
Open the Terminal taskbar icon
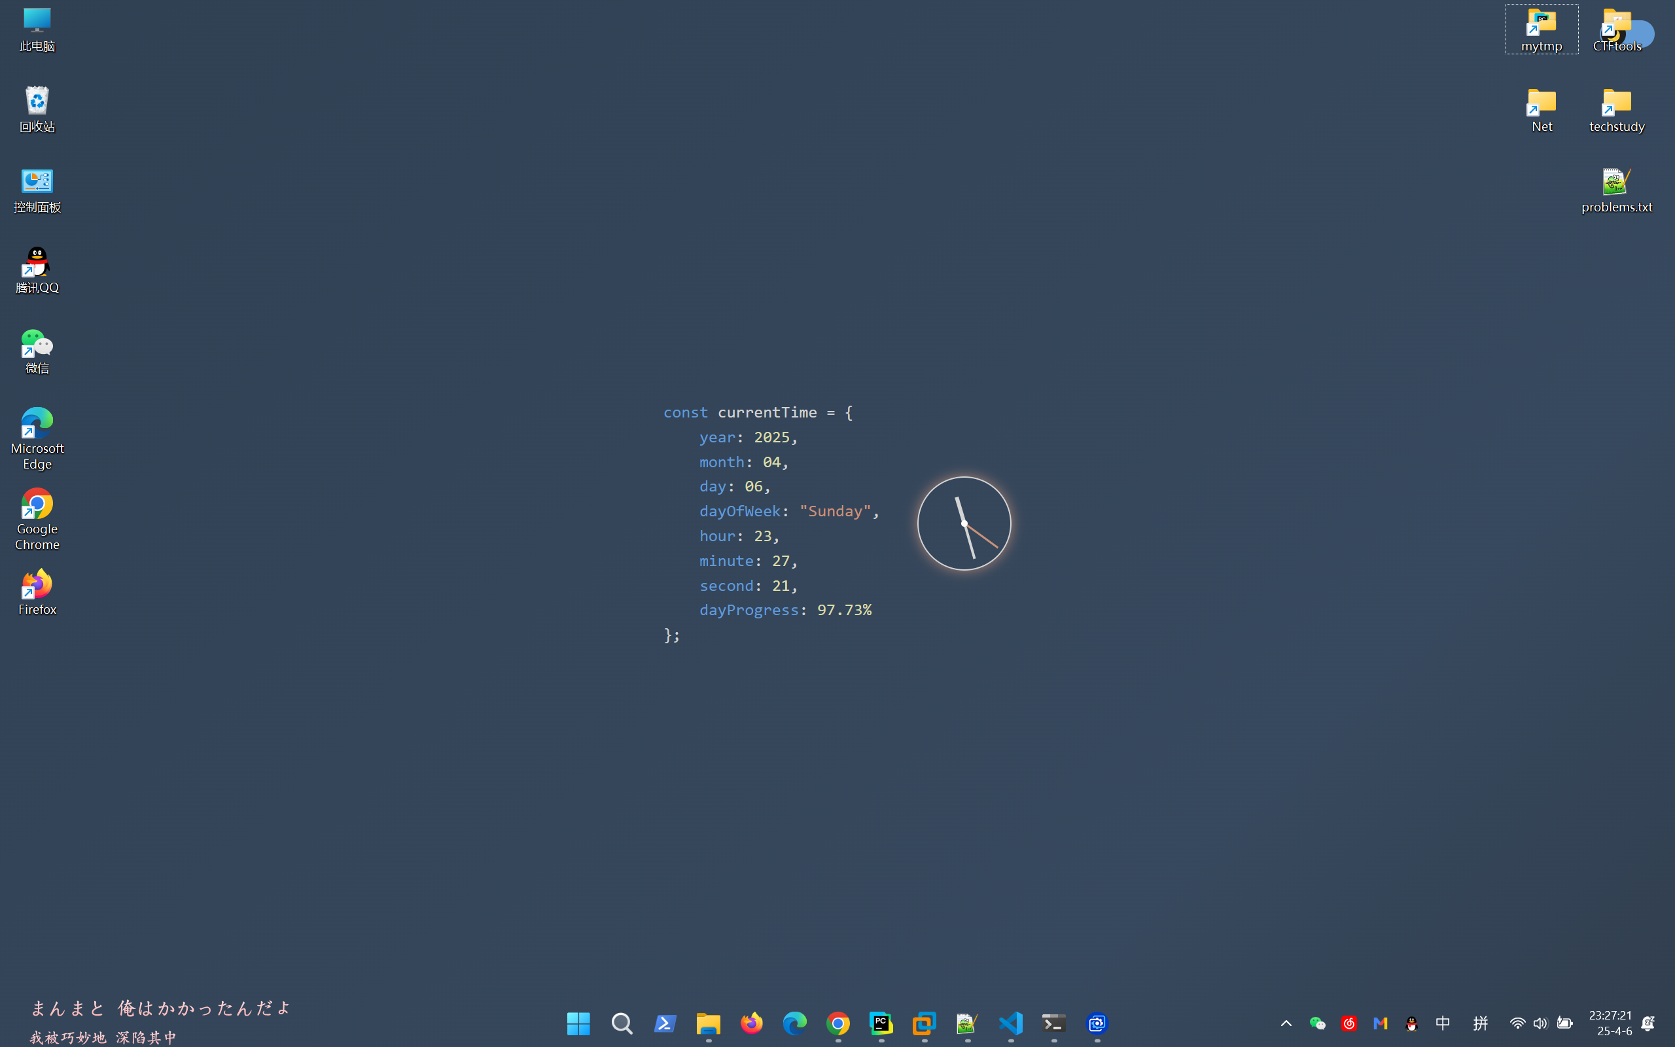[1053, 1023]
